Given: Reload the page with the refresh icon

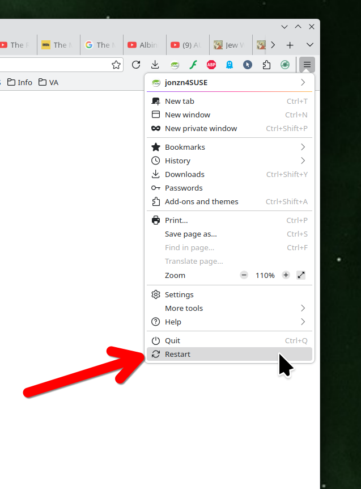Looking at the screenshot, I should tap(136, 65).
